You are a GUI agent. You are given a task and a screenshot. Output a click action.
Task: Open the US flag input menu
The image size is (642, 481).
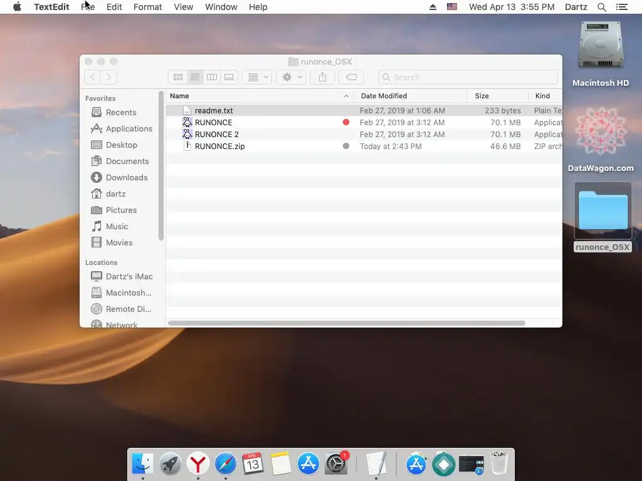452,7
